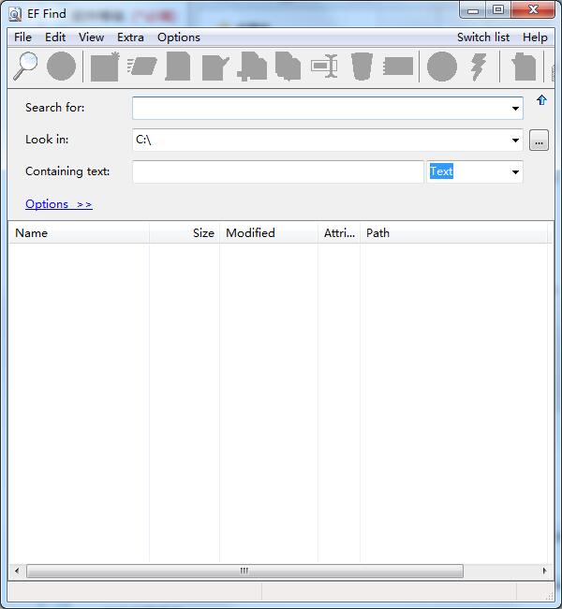This screenshot has height=609, width=562.
Task: Sort results by Size column header
Action: click(185, 233)
